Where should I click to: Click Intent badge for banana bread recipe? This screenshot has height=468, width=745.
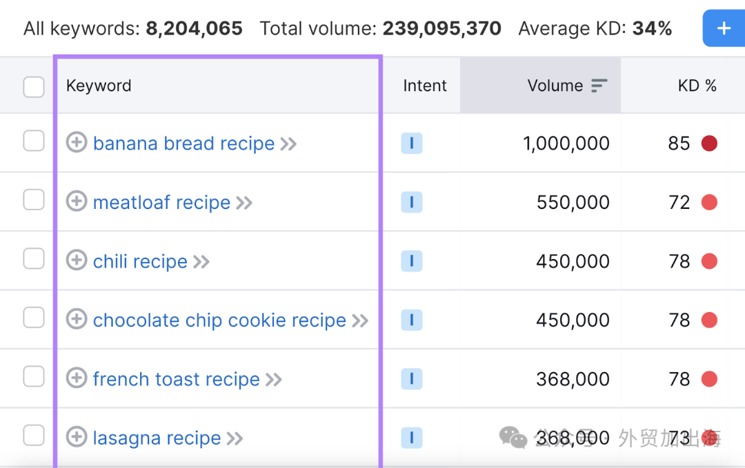pyautogui.click(x=411, y=143)
